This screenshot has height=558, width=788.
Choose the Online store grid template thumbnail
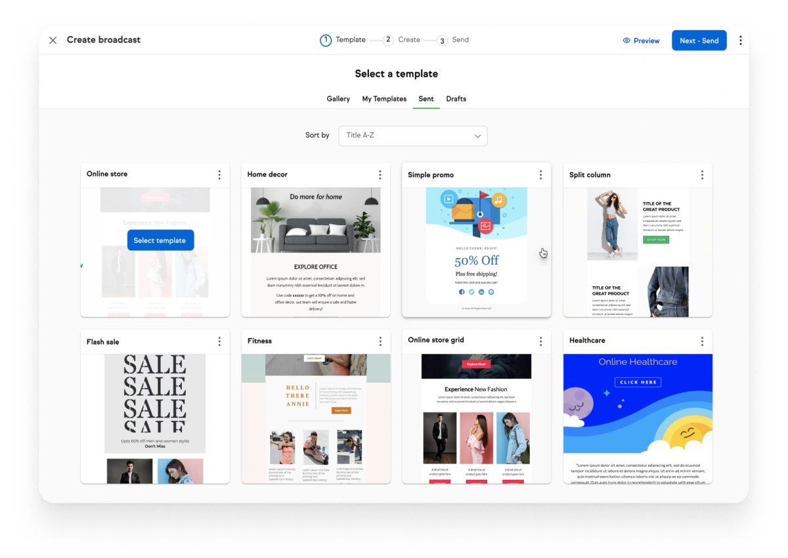tap(476, 419)
